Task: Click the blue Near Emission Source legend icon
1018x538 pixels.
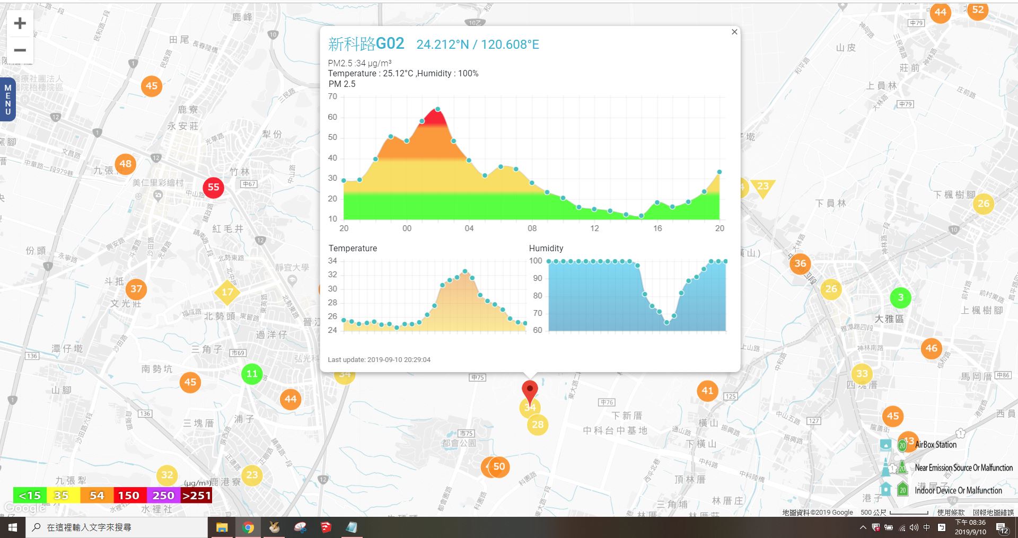Action: pos(885,468)
